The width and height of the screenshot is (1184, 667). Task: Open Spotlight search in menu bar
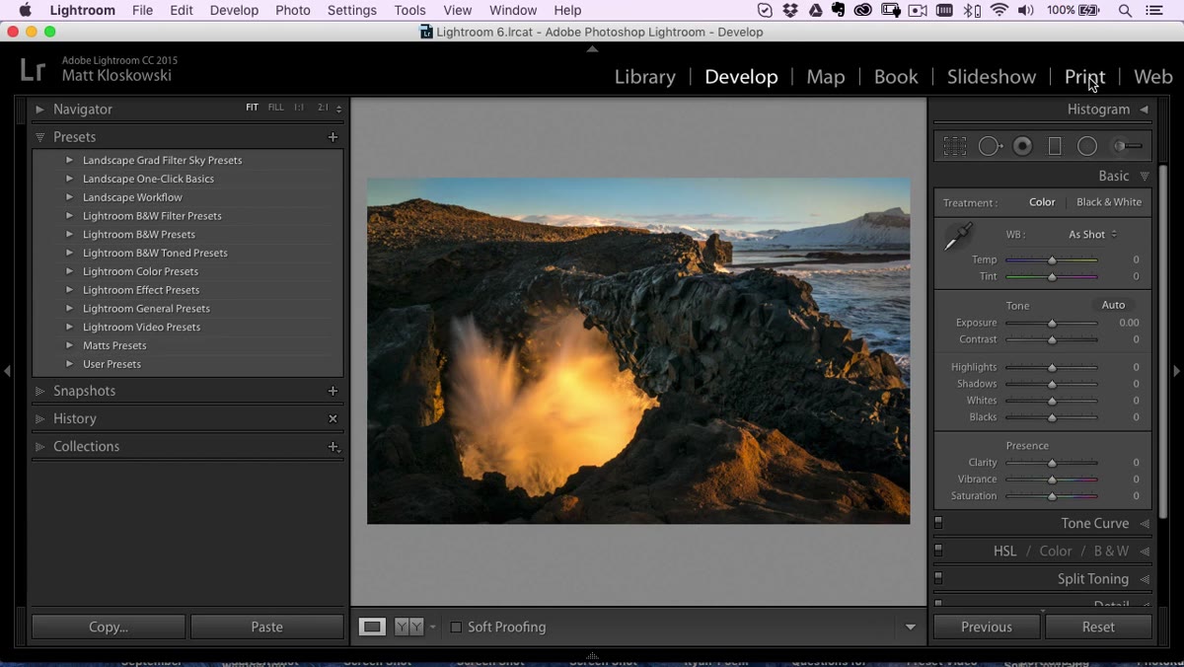pyautogui.click(x=1125, y=10)
